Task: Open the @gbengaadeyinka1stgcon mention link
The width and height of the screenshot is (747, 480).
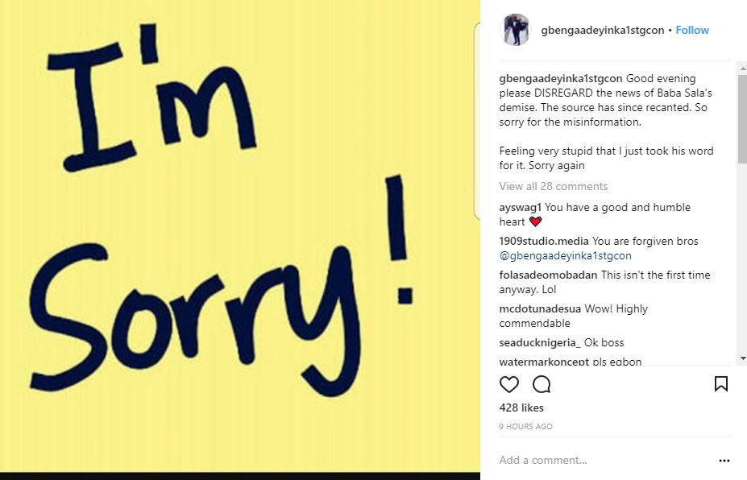Action: (565, 256)
